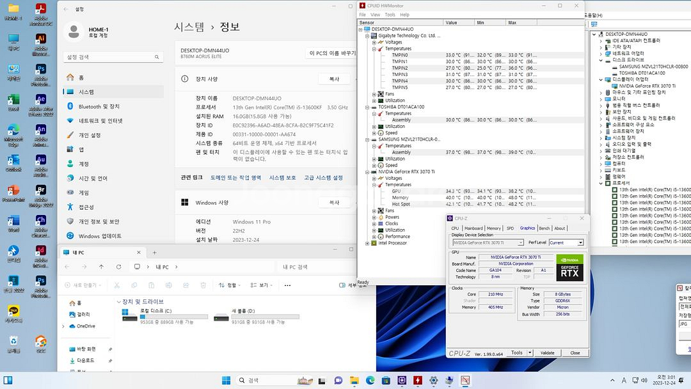Collapse the disk drives node in Device Manager
691x389 pixels.
pos(601,60)
